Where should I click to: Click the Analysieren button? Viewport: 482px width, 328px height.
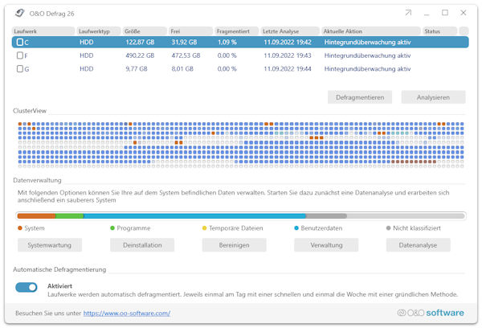[x=433, y=97]
